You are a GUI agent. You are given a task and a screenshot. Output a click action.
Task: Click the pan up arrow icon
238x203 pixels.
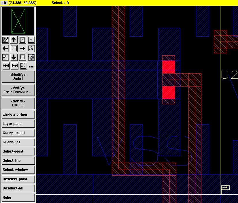[x=14, y=40]
